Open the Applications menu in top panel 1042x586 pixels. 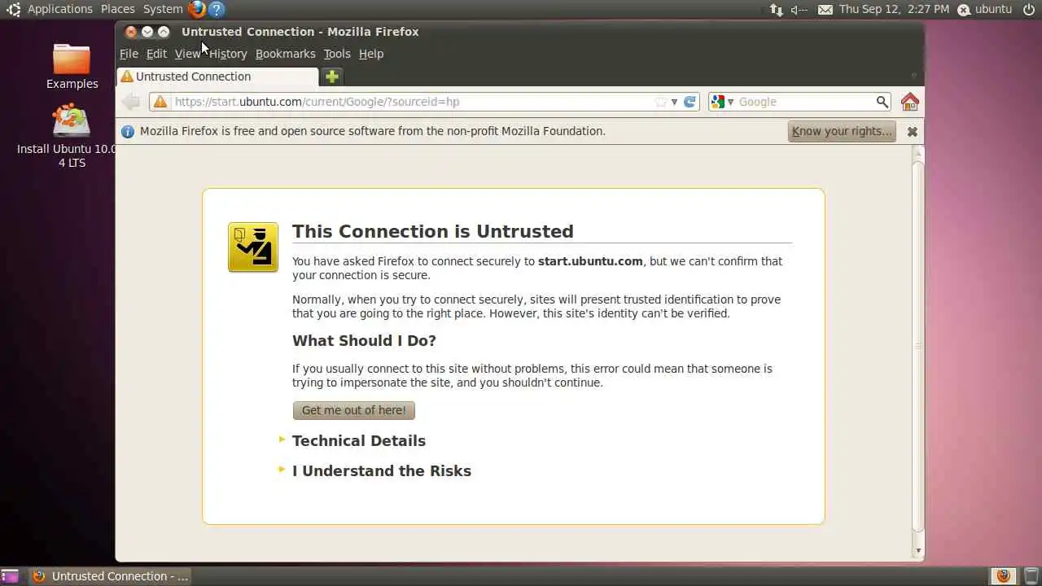coord(60,9)
